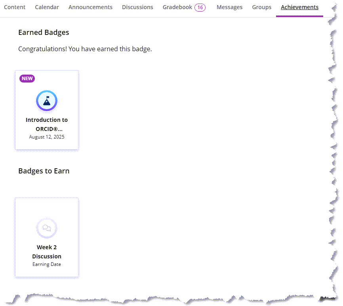Viewport: 343px width, 306px height.
Task: Click the Week 2 Discussion chat bubble icon
Action: tap(47, 228)
